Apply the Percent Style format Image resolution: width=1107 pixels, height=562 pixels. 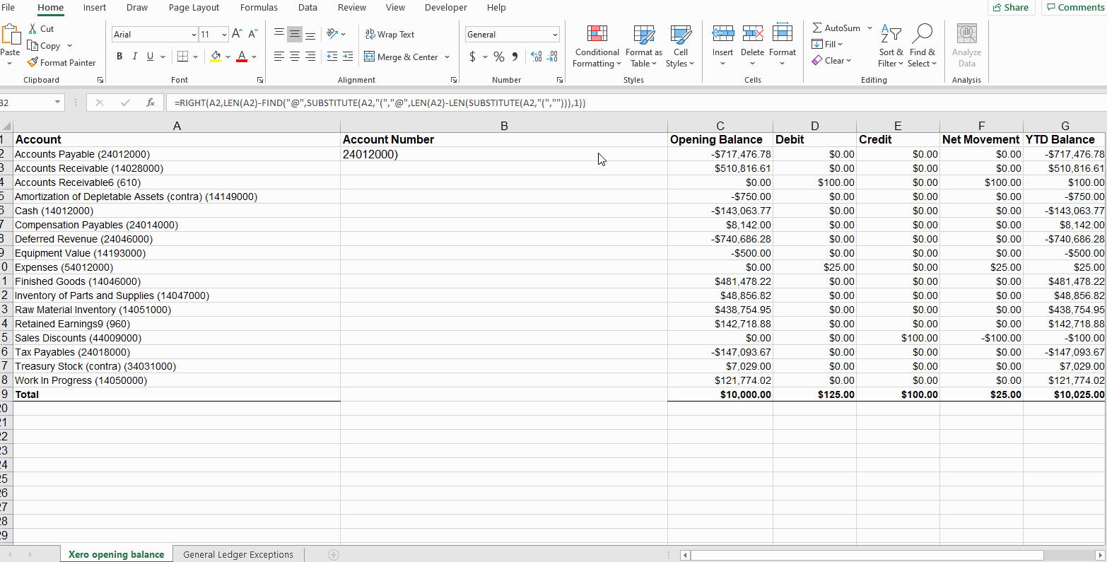pyautogui.click(x=499, y=57)
